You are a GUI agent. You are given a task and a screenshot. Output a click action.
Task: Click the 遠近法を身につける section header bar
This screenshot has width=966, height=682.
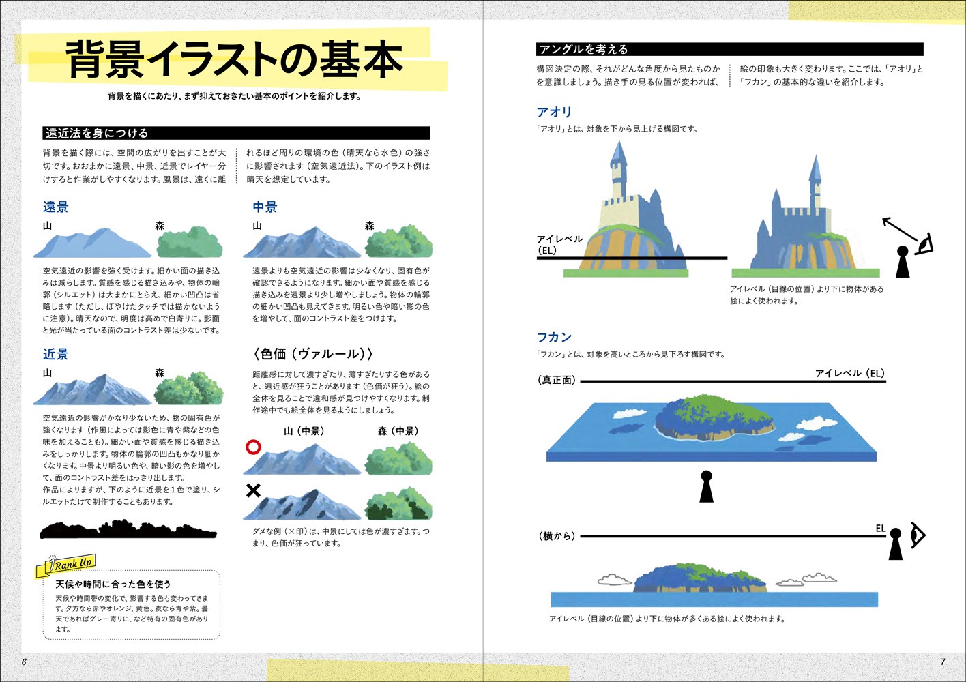coord(236,133)
